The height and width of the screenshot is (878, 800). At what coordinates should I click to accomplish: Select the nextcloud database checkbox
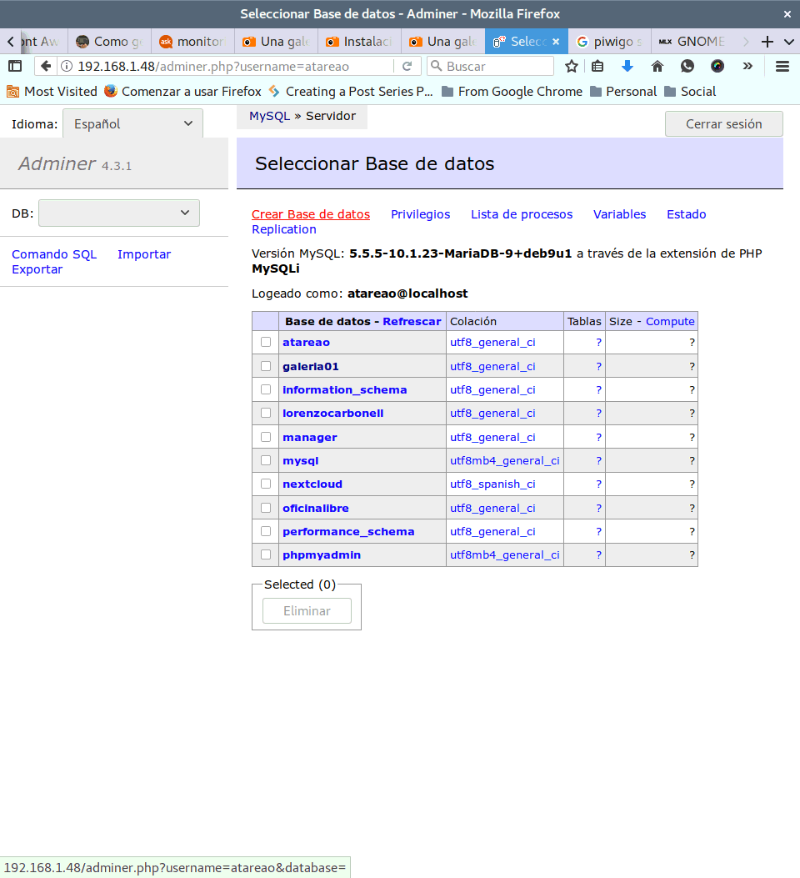266,484
